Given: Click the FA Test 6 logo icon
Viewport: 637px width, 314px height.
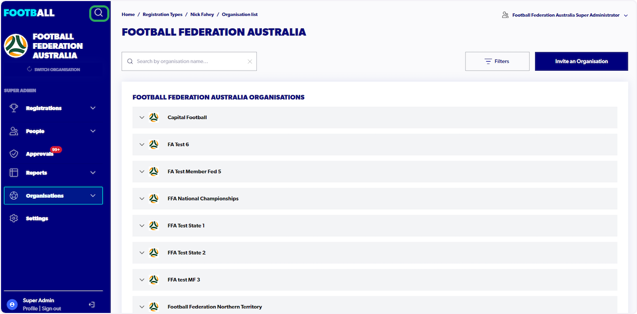Looking at the screenshot, I should click(x=154, y=145).
